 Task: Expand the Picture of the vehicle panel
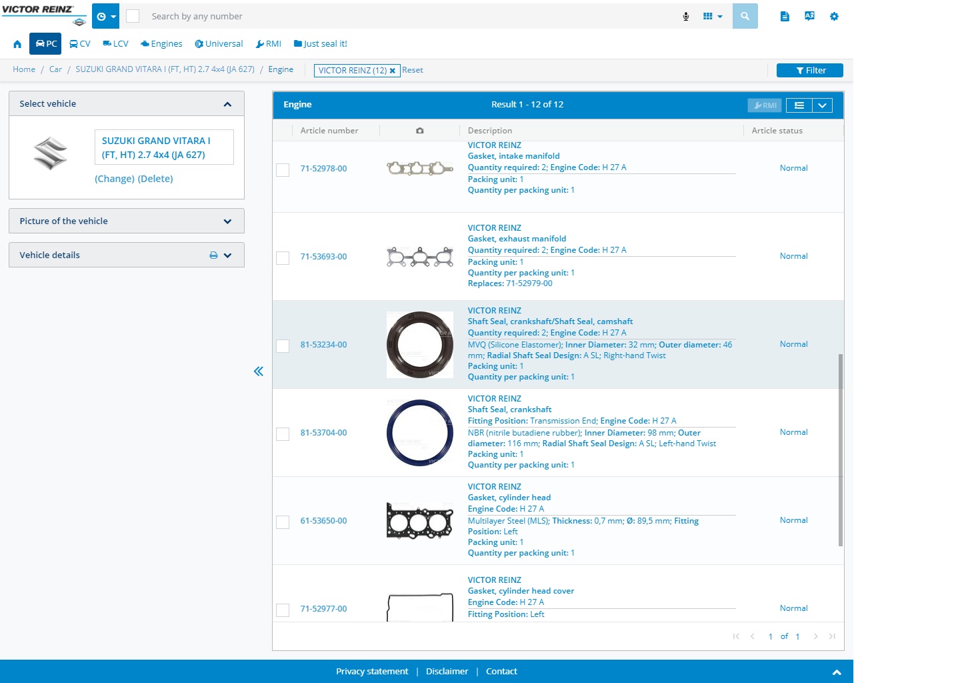point(227,221)
